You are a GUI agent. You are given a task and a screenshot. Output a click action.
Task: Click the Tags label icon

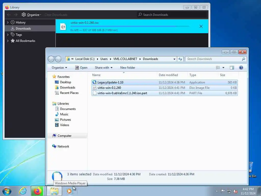(13, 34)
